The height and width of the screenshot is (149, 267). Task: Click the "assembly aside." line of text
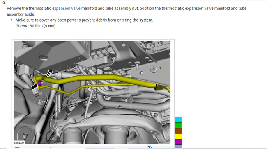(21, 14)
